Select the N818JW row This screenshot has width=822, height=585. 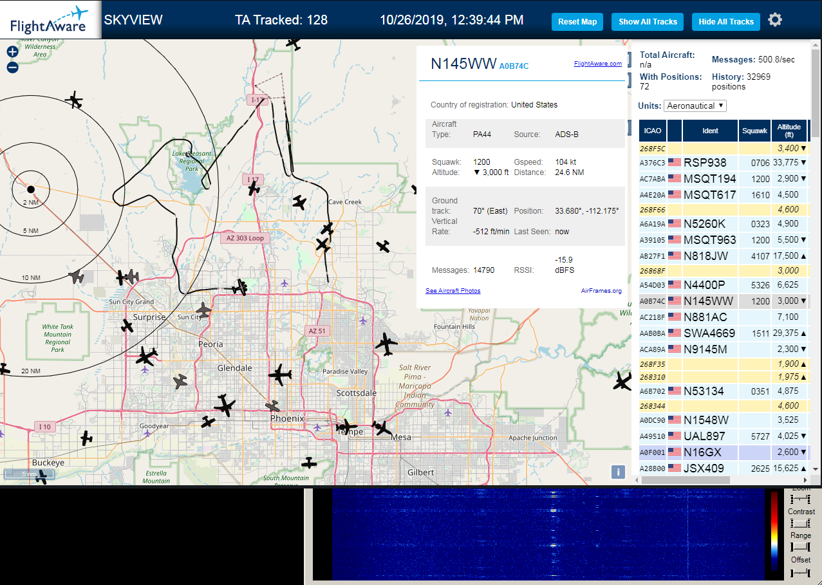[724, 255]
